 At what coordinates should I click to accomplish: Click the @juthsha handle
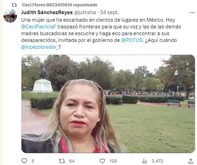(85, 13)
